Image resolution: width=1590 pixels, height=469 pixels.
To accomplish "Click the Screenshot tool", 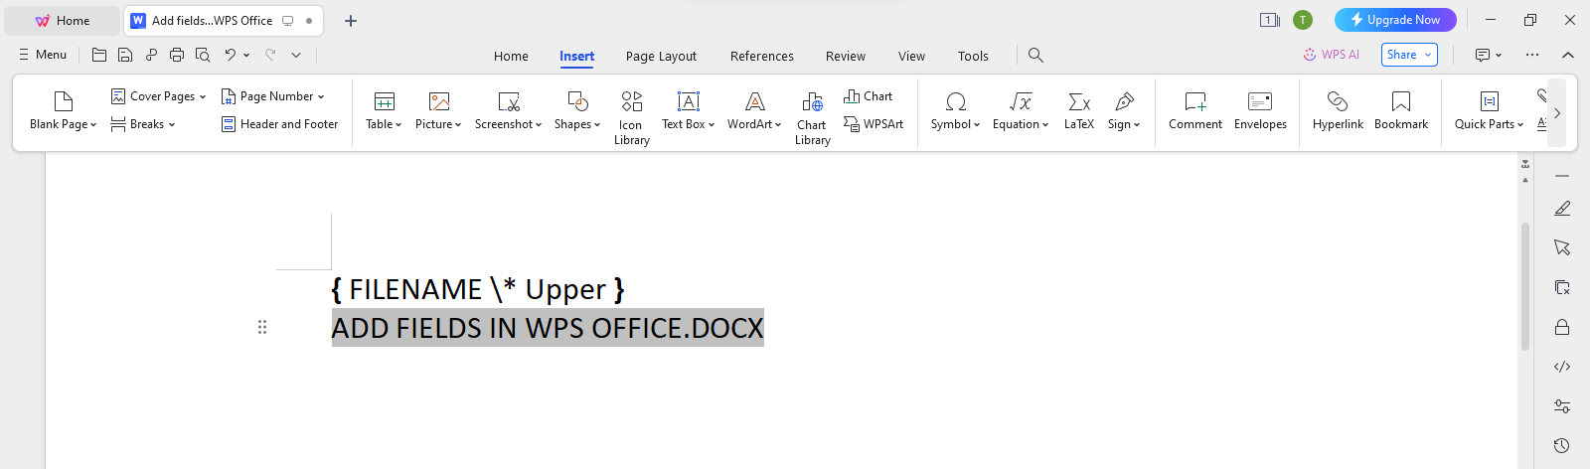I will pos(508,110).
